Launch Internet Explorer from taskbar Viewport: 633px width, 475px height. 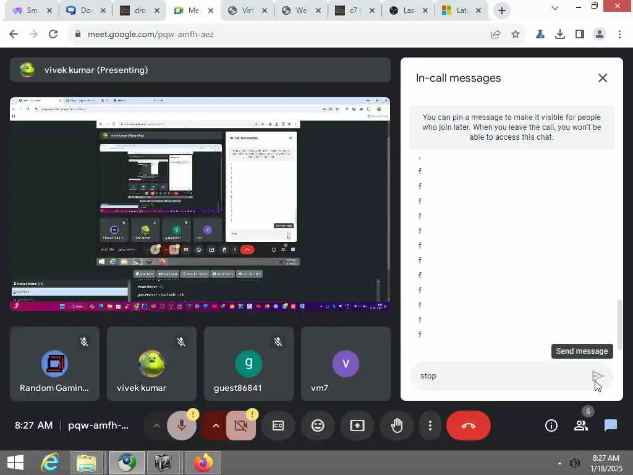[x=50, y=463]
